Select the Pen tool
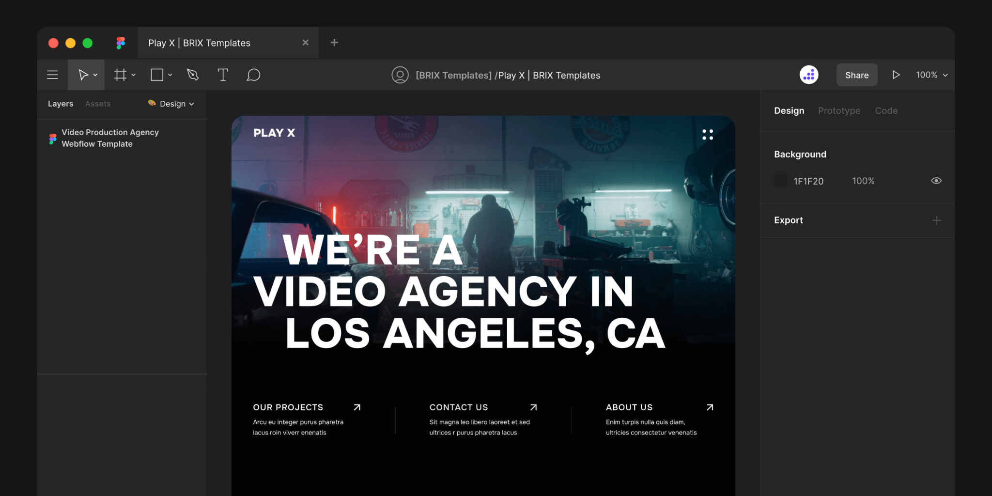992x496 pixels. [x=192, y=75]
